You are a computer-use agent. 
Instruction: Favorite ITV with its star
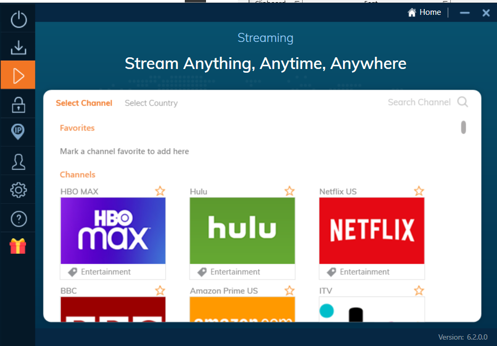(419, 291)
